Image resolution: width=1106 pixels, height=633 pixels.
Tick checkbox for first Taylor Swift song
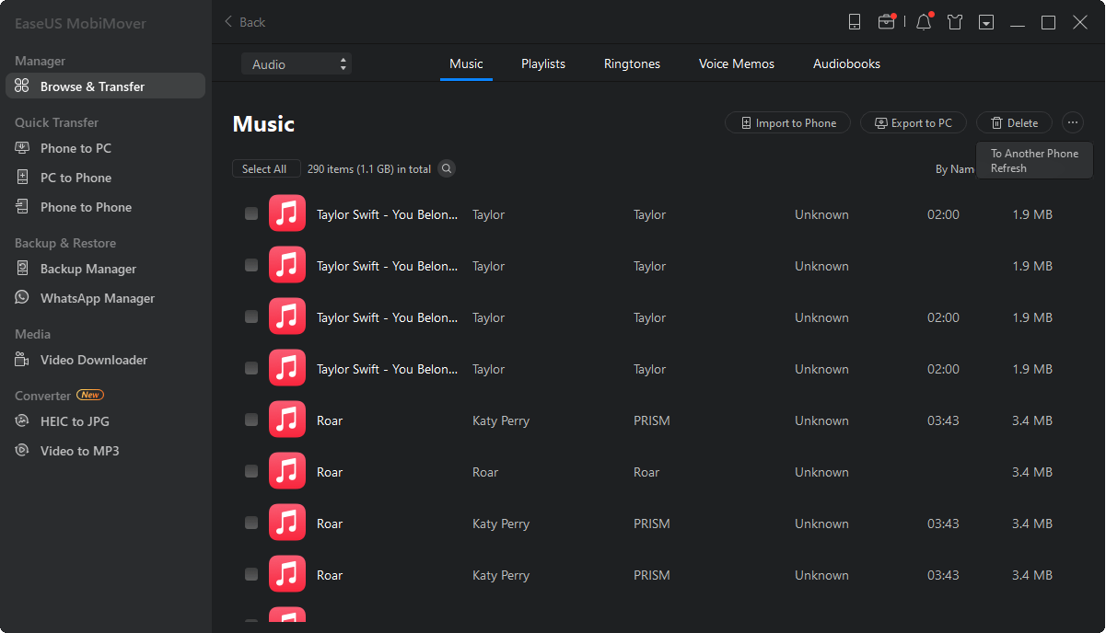click(251, 214)
